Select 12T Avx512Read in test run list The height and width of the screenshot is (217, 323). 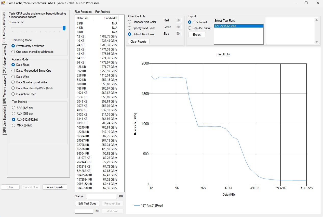(238, 26)
